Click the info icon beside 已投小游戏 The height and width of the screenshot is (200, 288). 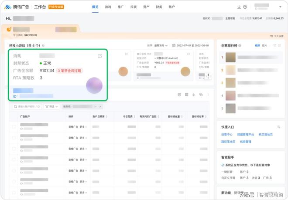click(43, 45)
